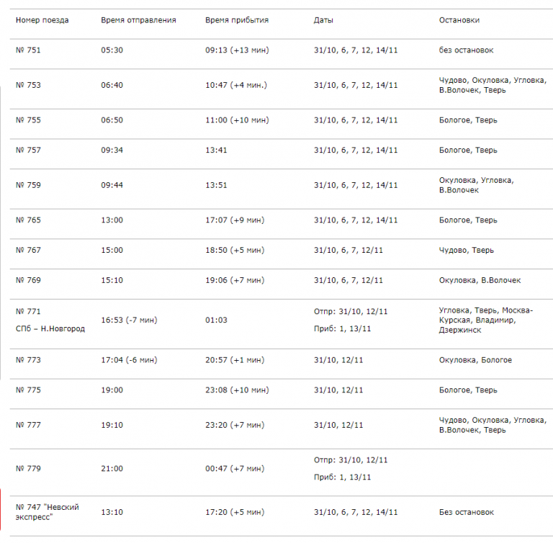The height and width of the screenshot is (543, 553).
Task: Click departure time 21:00 of train 779
Action: tap(112, 469)
